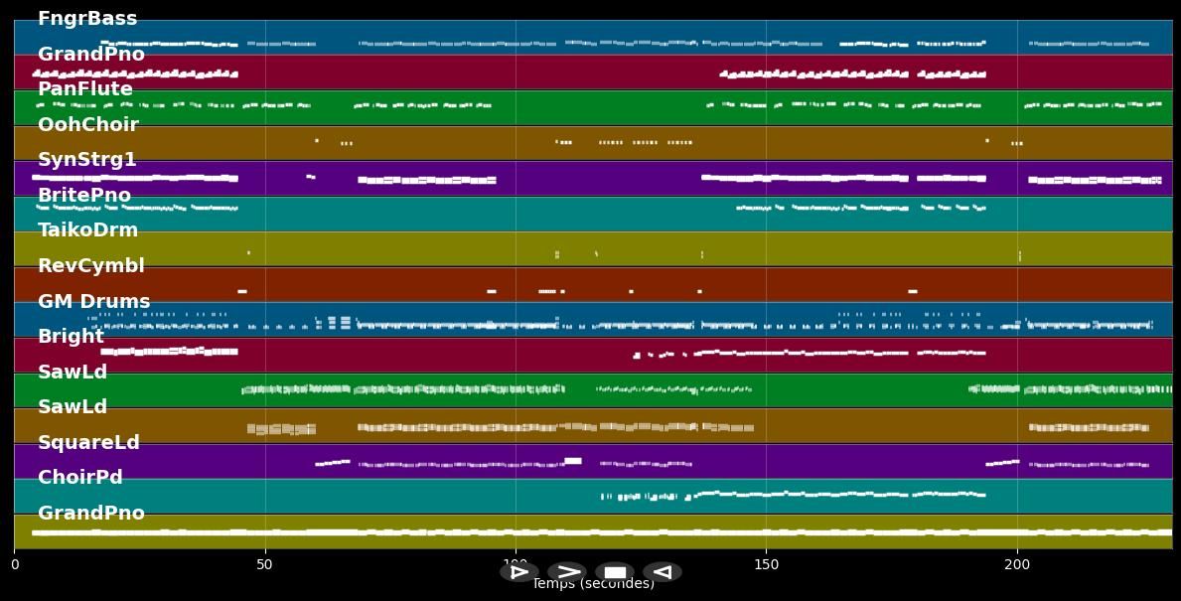Select the FngrBass track label
The height and width of the screenshot is (601, 1181).
coord(87,19)
